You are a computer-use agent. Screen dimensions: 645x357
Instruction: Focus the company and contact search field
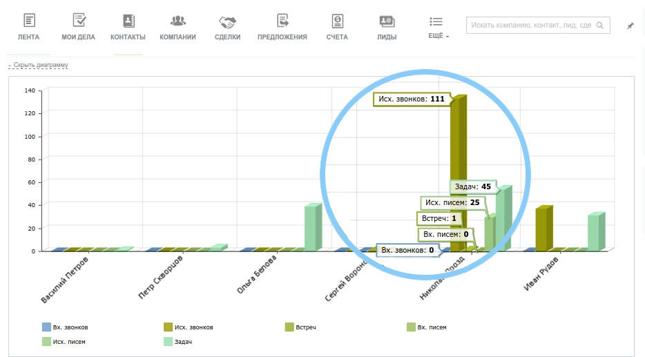click(538, 25)
